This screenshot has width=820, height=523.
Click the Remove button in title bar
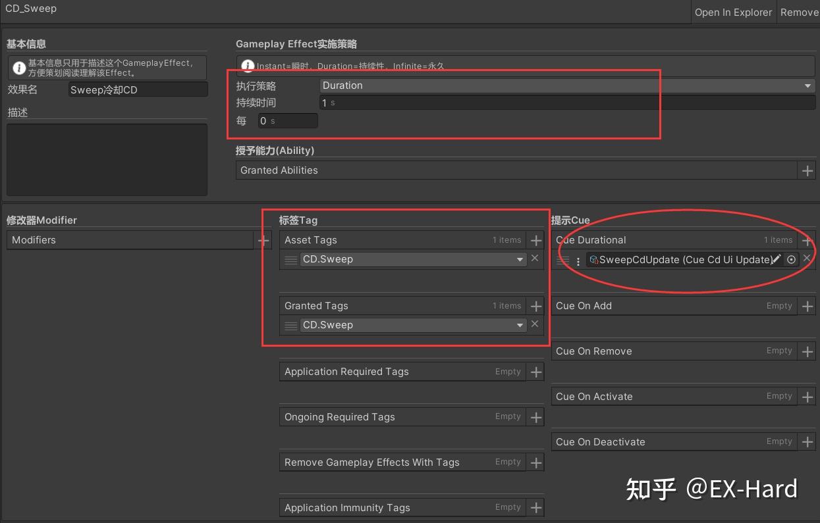800,12
